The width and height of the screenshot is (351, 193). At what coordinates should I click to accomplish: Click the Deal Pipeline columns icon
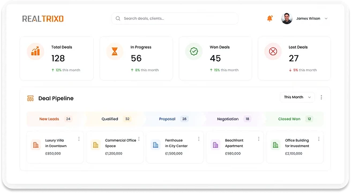(x=31, y=98)
